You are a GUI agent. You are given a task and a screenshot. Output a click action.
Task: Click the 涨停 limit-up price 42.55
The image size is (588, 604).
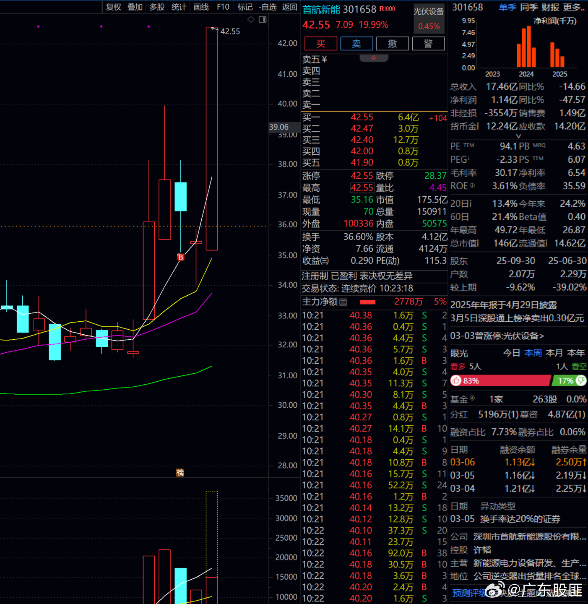pos(362,175)
